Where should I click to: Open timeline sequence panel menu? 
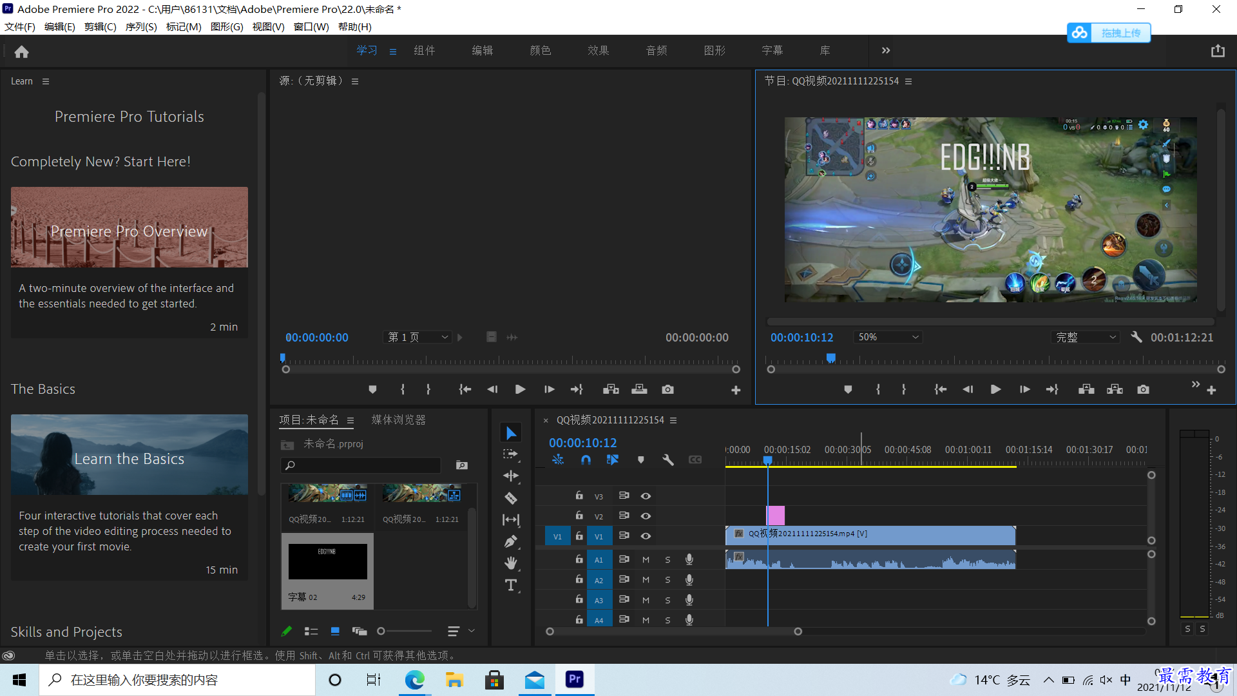click(x=673, y=420)
